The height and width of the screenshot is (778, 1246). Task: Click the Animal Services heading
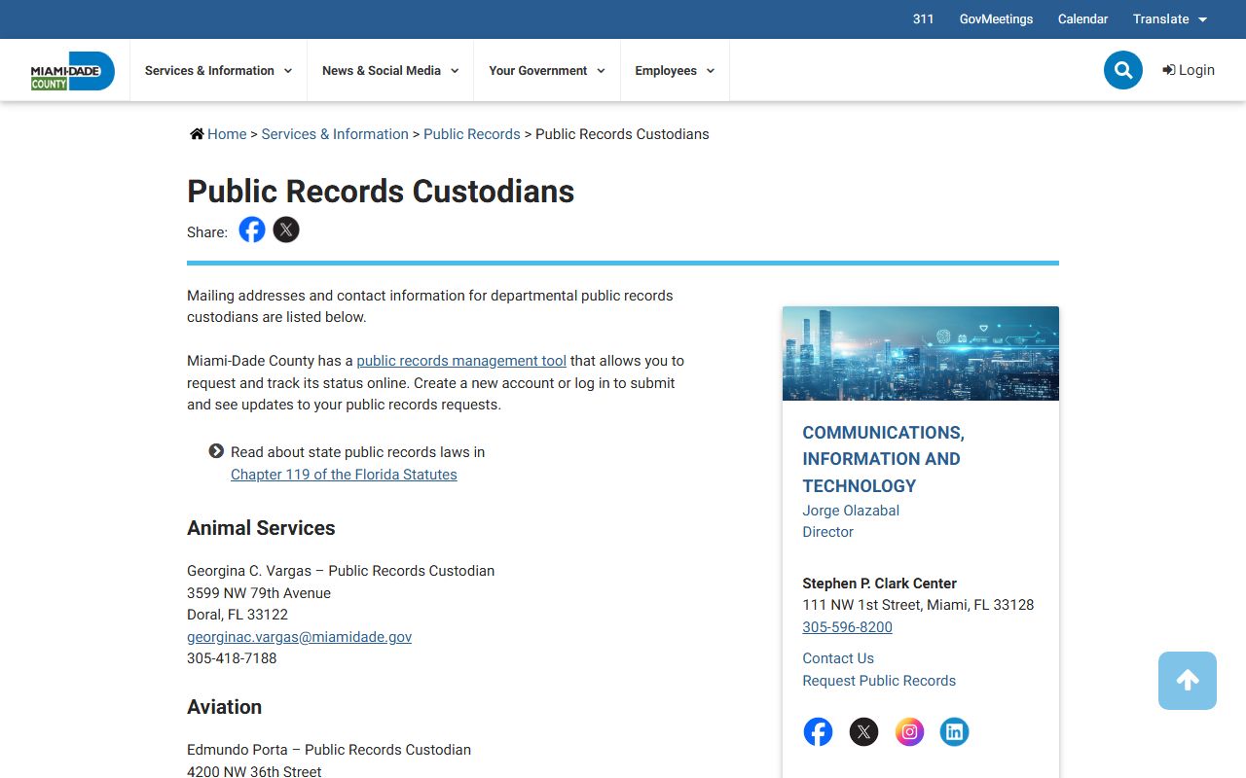click(261, 528)
